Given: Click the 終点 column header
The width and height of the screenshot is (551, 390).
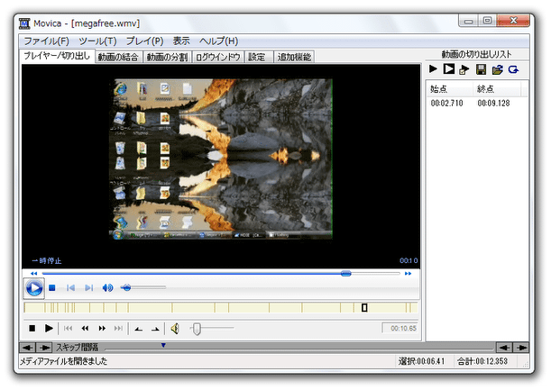Looking at the screenshot, I should coord(497,89).
